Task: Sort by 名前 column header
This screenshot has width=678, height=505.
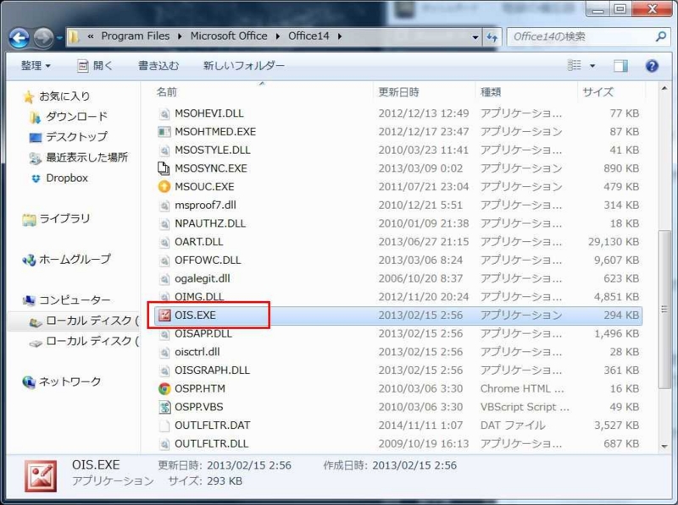Action: 166,92
